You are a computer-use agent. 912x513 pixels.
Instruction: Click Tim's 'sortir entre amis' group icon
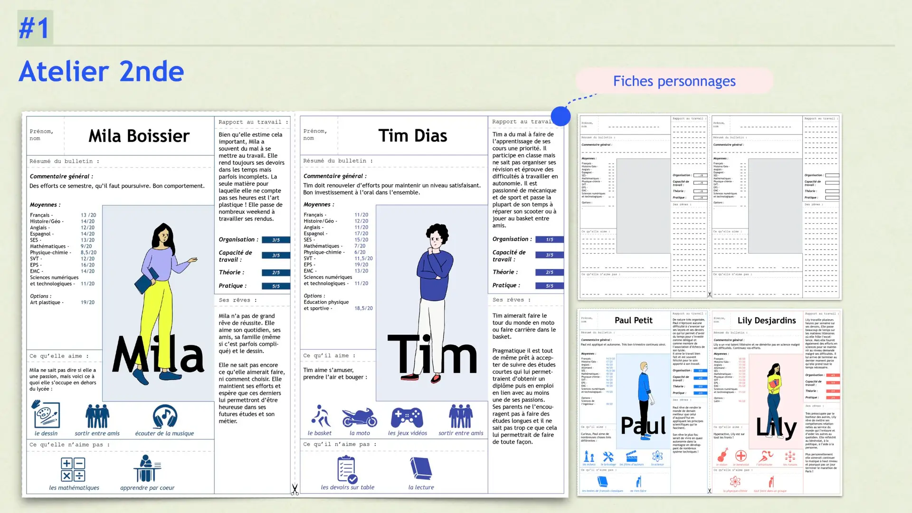tap(461, 417)
